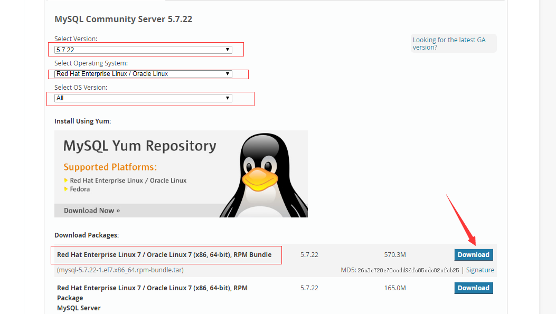
Task: Click the 'Download Packages:' label
Action: pyautogui.click(x=87, y=235)
